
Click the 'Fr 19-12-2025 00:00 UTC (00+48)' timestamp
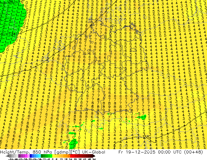tap(161, 152)
